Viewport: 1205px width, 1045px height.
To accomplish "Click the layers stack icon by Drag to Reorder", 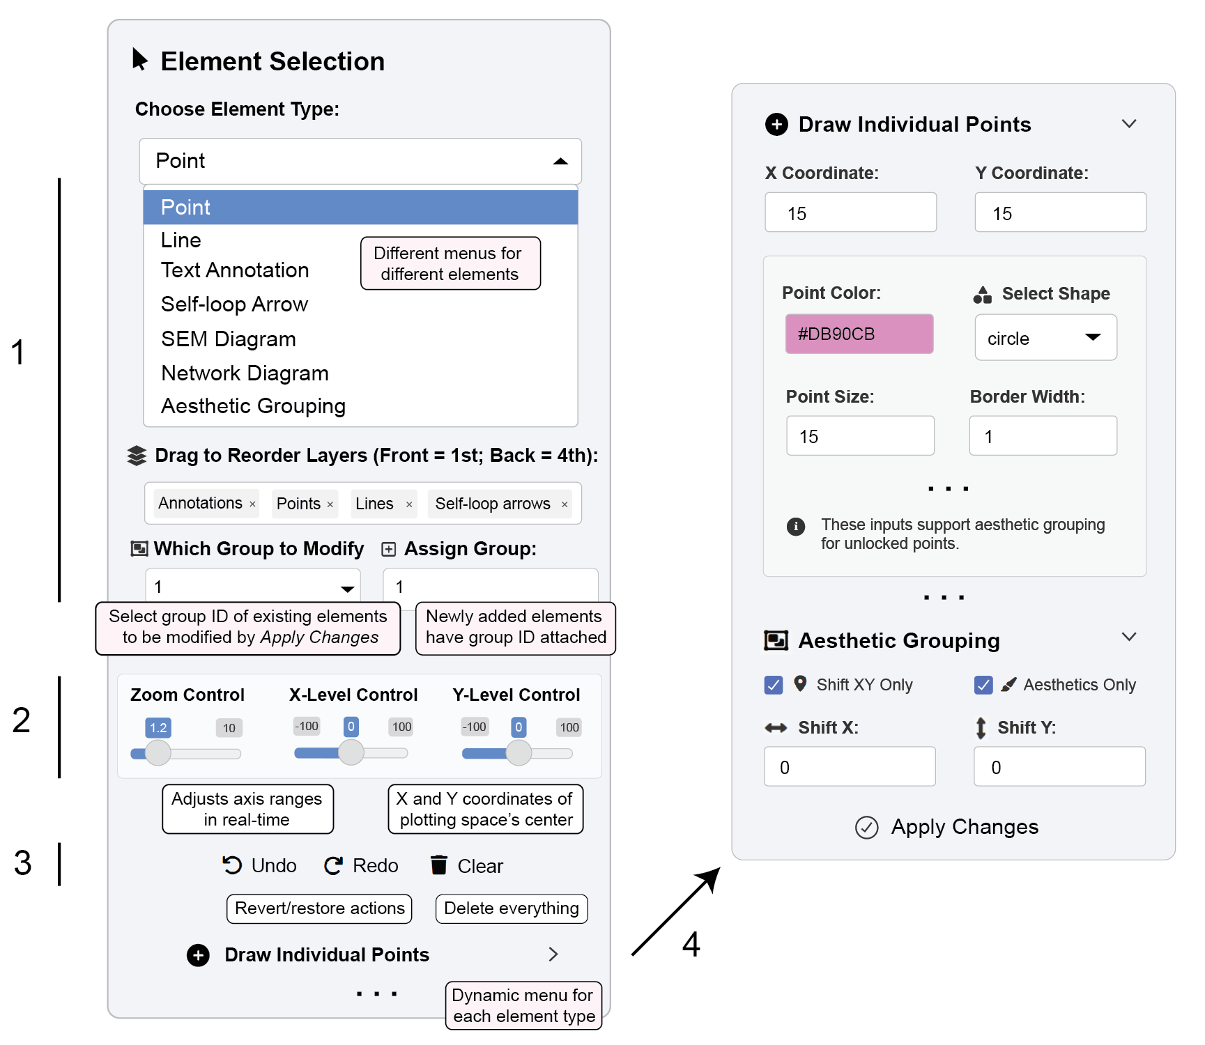I will click(x=137, y=456).
